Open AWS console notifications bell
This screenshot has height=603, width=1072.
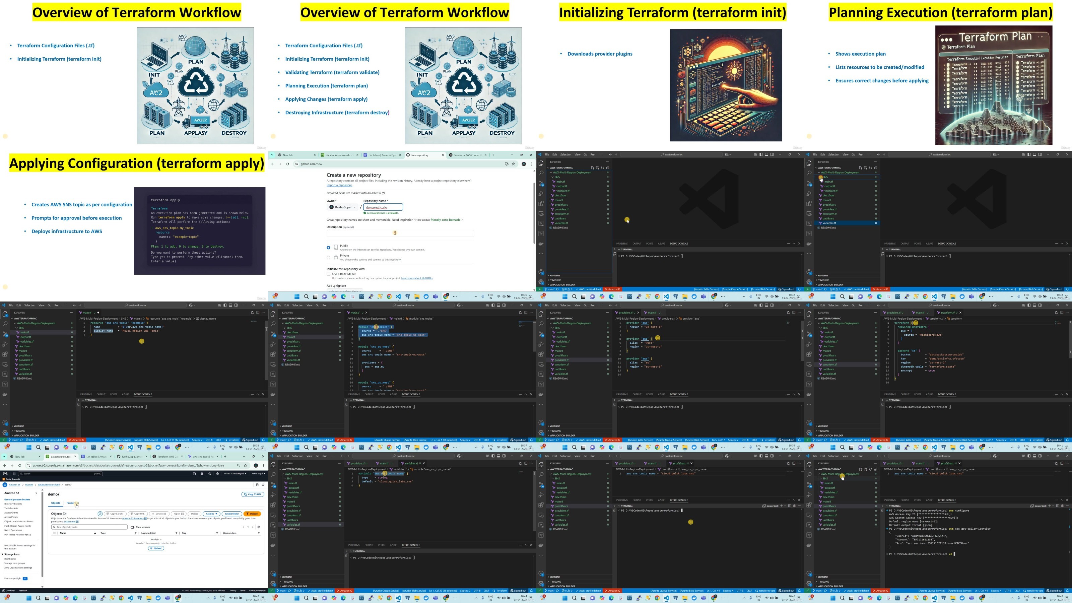coord(202,474)
